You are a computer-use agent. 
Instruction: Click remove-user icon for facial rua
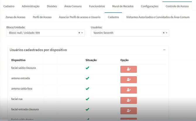coord(128,100)
